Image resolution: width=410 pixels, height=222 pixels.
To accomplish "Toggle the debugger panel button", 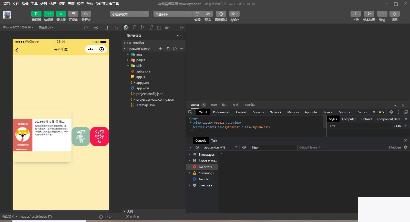I will click(61, 14).
